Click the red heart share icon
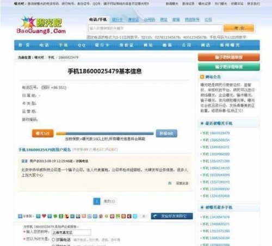Screen dimensions: 272x246 pyautogui.click(x=44, y=216)
